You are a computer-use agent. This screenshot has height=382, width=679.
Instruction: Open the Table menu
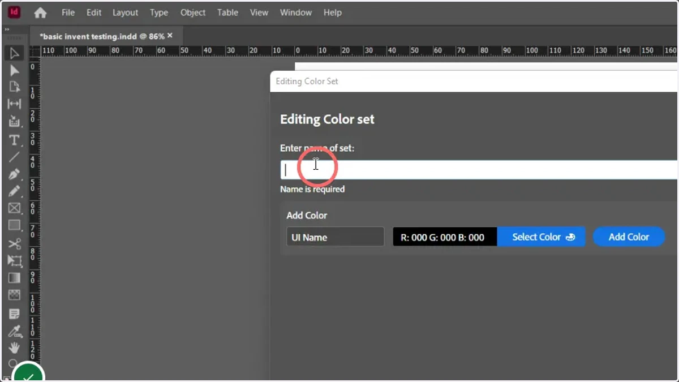227,12
